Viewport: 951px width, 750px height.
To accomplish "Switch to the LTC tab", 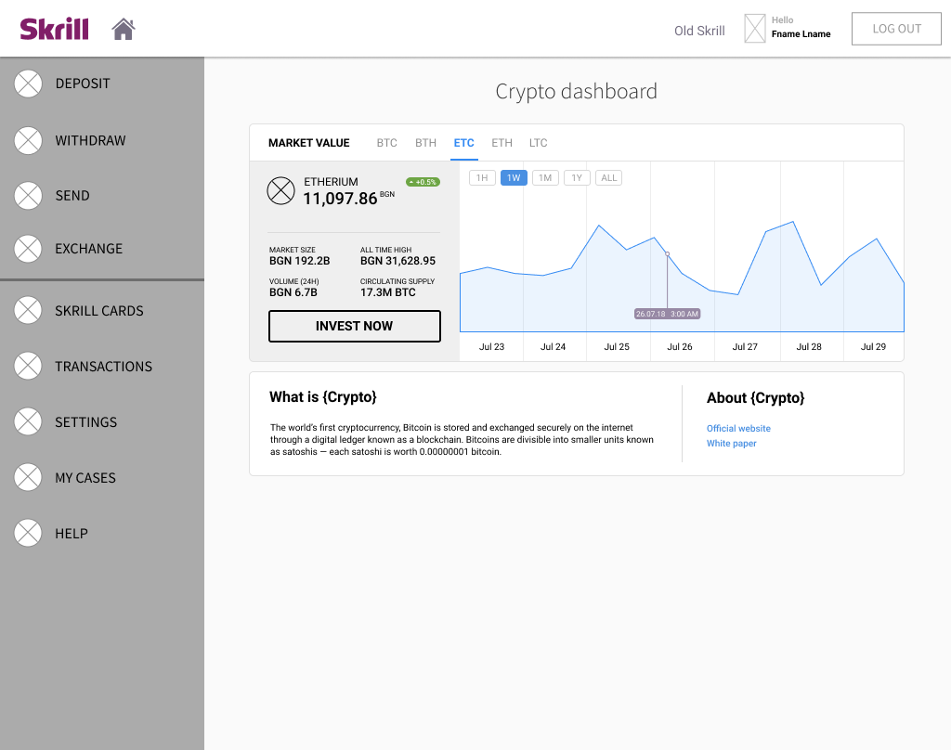I will click(538, 143).
